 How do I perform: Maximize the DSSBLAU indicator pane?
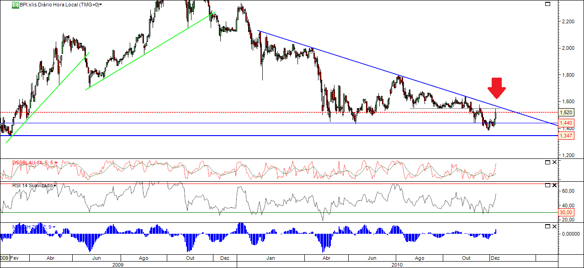548,162
